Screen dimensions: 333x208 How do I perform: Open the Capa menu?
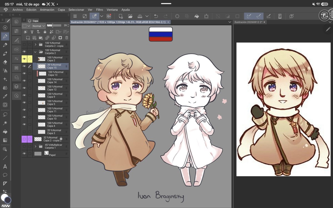[x=61, y=10]
